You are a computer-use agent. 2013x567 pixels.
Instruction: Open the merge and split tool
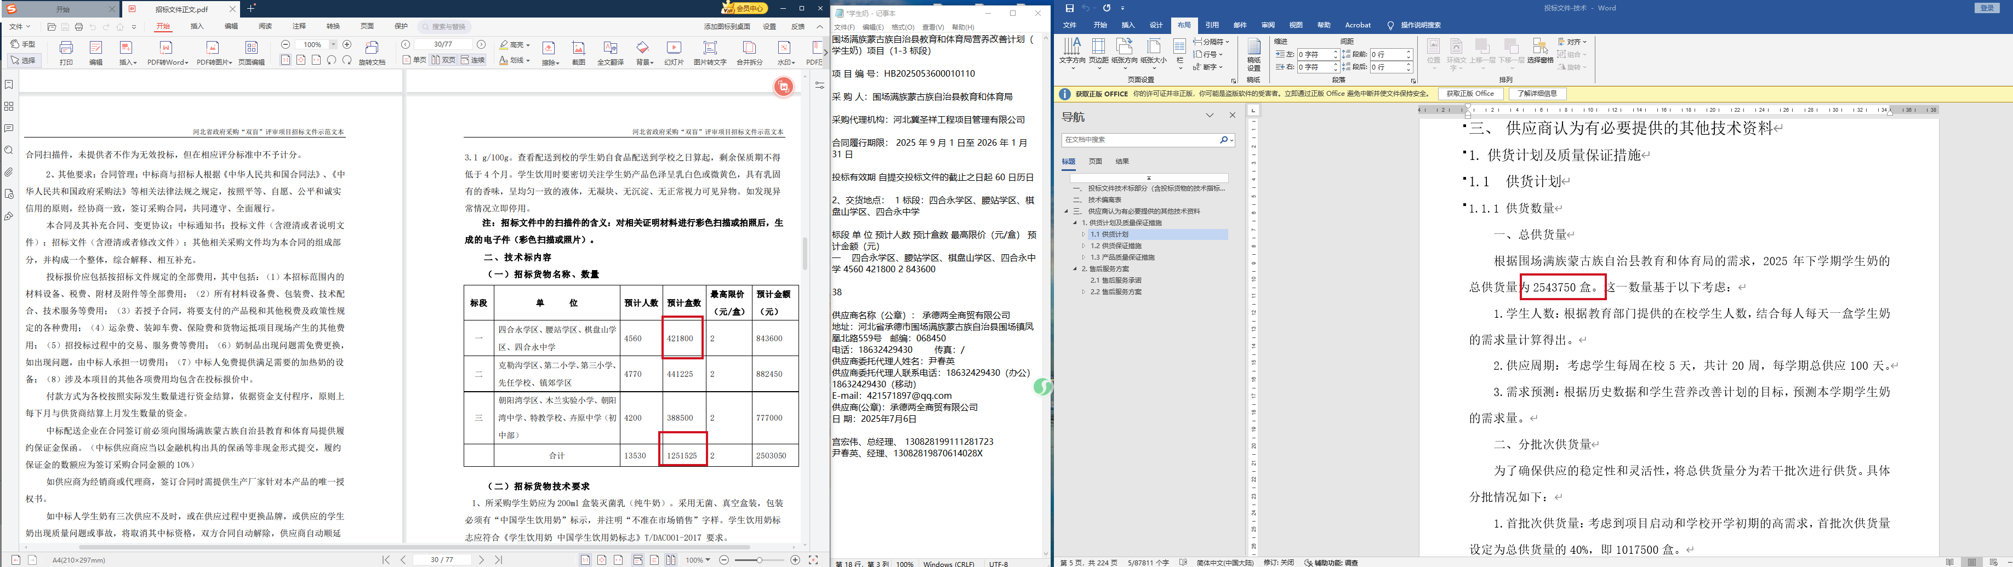[749, 53]
